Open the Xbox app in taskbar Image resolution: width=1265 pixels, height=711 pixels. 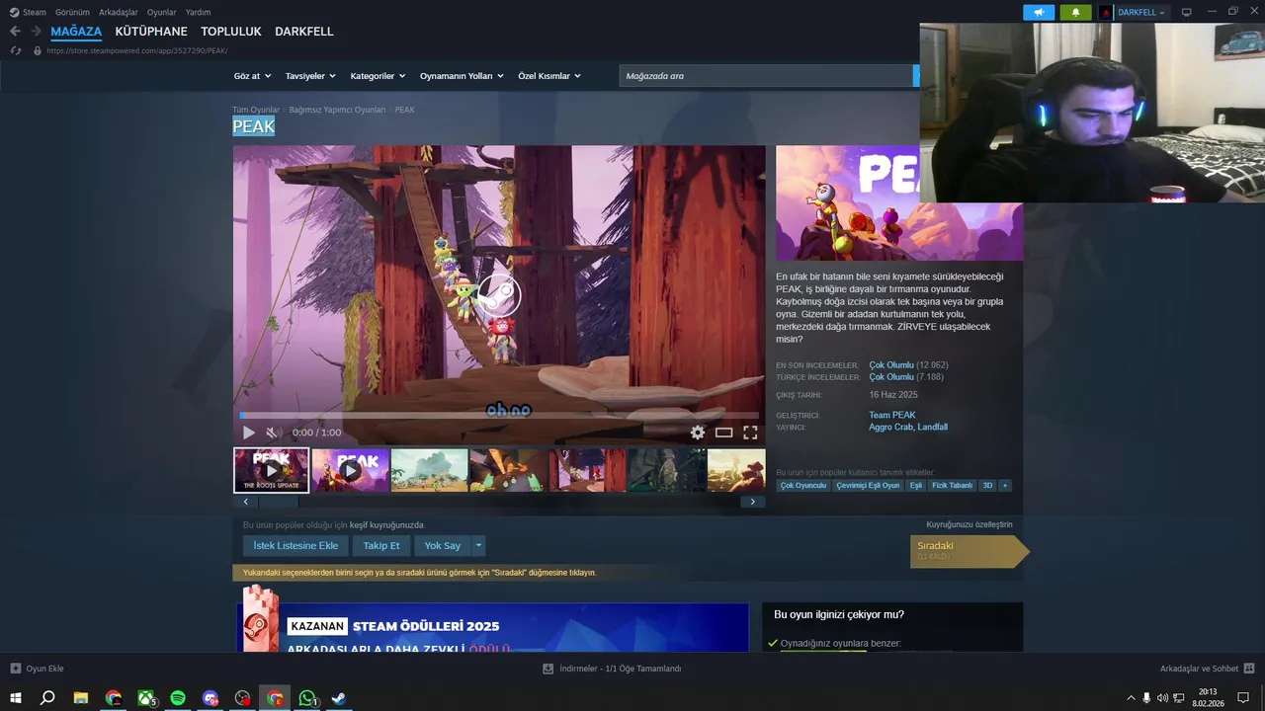146,698
